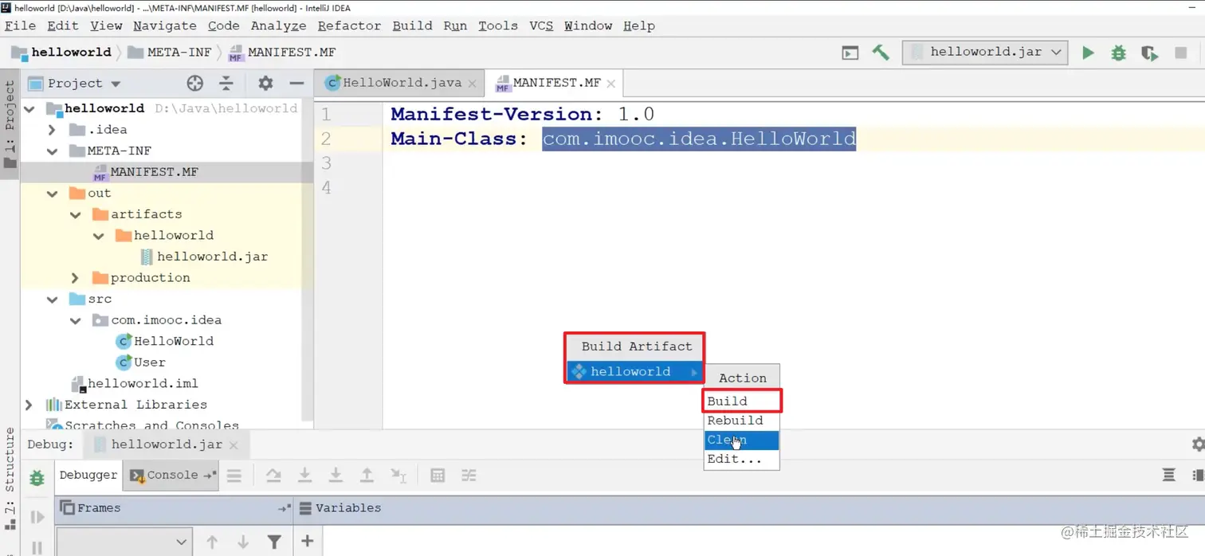Choose Rebuild in Action submenu
1205x556 pixels.
click(741, 421)
